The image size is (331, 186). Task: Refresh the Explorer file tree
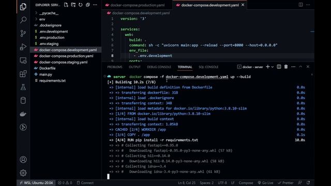click(x=81, y=5)
